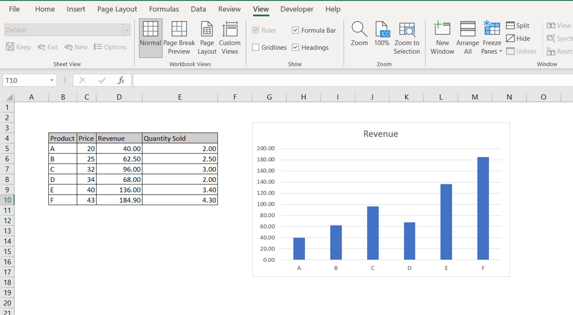Click the Quantity Sold header cell
This screenshot has height=315, width=573.
(x=180, y=138)
